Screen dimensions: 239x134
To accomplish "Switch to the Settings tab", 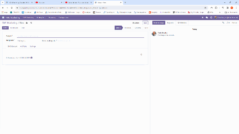I will tap(33, 46).
